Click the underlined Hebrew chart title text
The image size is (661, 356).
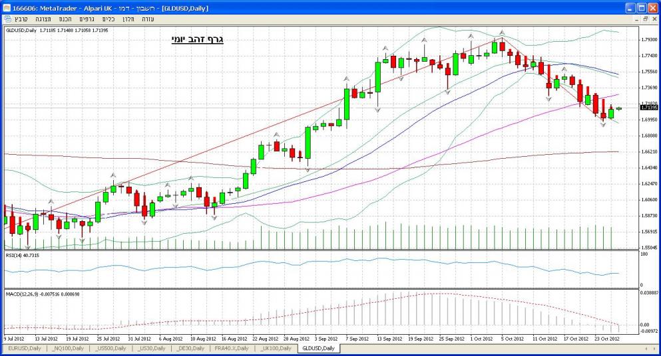click(197, 40)
